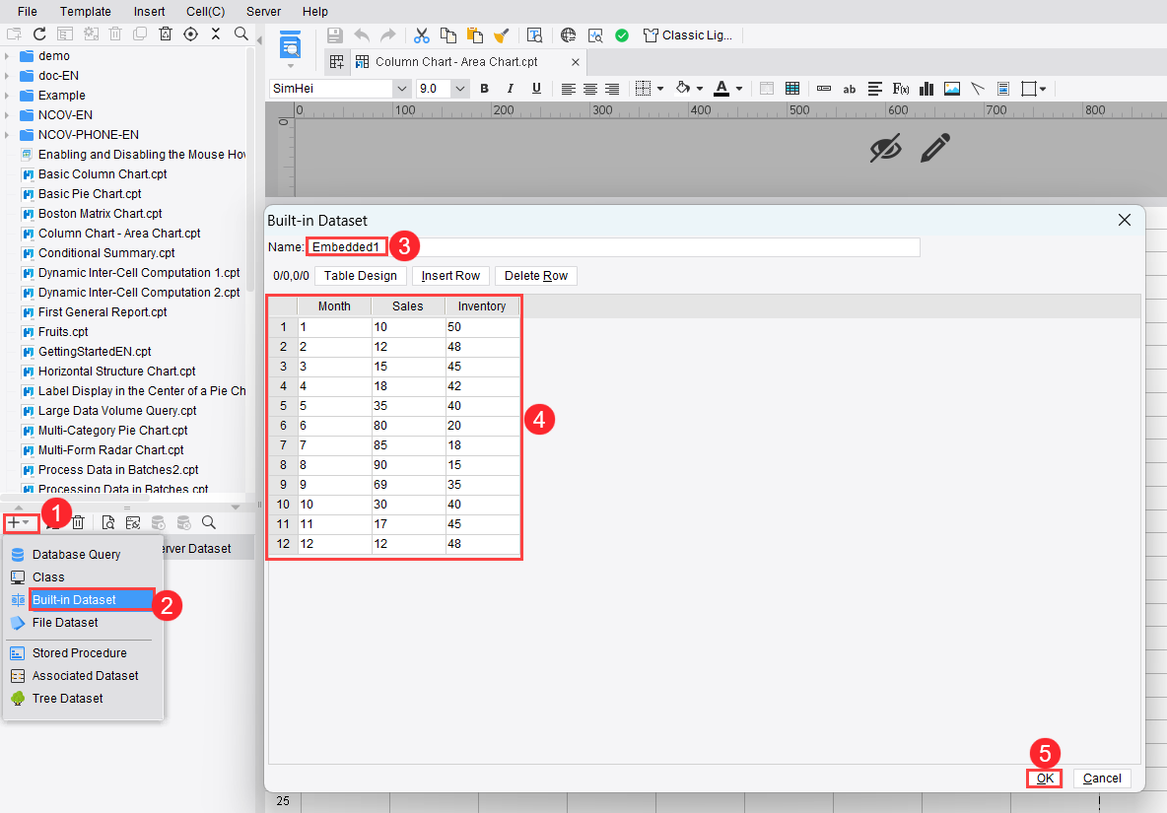Click the paste clipboard icon
Screen dimensions: 1167x813
[x=474, y=34]
